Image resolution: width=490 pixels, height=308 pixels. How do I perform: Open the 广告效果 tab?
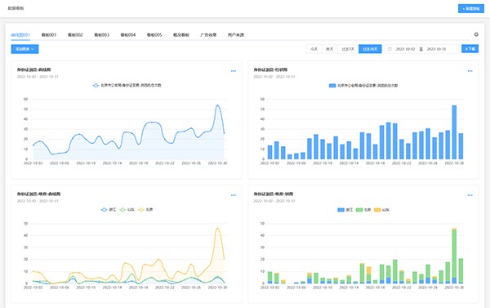[208, 34]
